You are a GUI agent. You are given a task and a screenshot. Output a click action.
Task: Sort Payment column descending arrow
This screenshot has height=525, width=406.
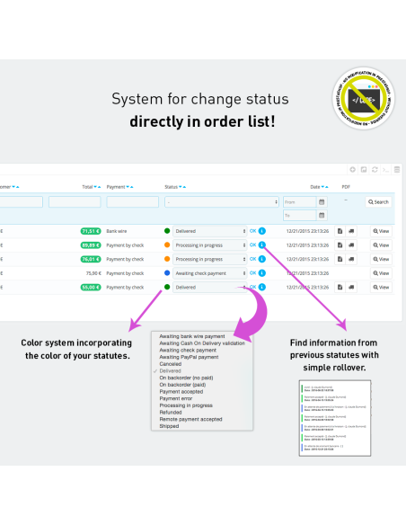point(128,187)
